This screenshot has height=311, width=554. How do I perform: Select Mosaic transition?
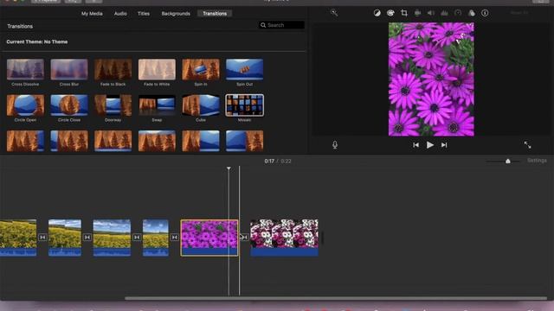244,105
